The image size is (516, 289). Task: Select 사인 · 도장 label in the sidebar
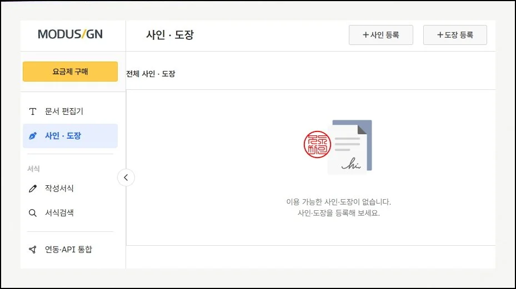point(63,136)
